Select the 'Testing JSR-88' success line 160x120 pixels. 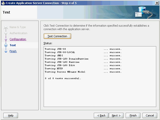pyautogui.click(x=83, y=49)
